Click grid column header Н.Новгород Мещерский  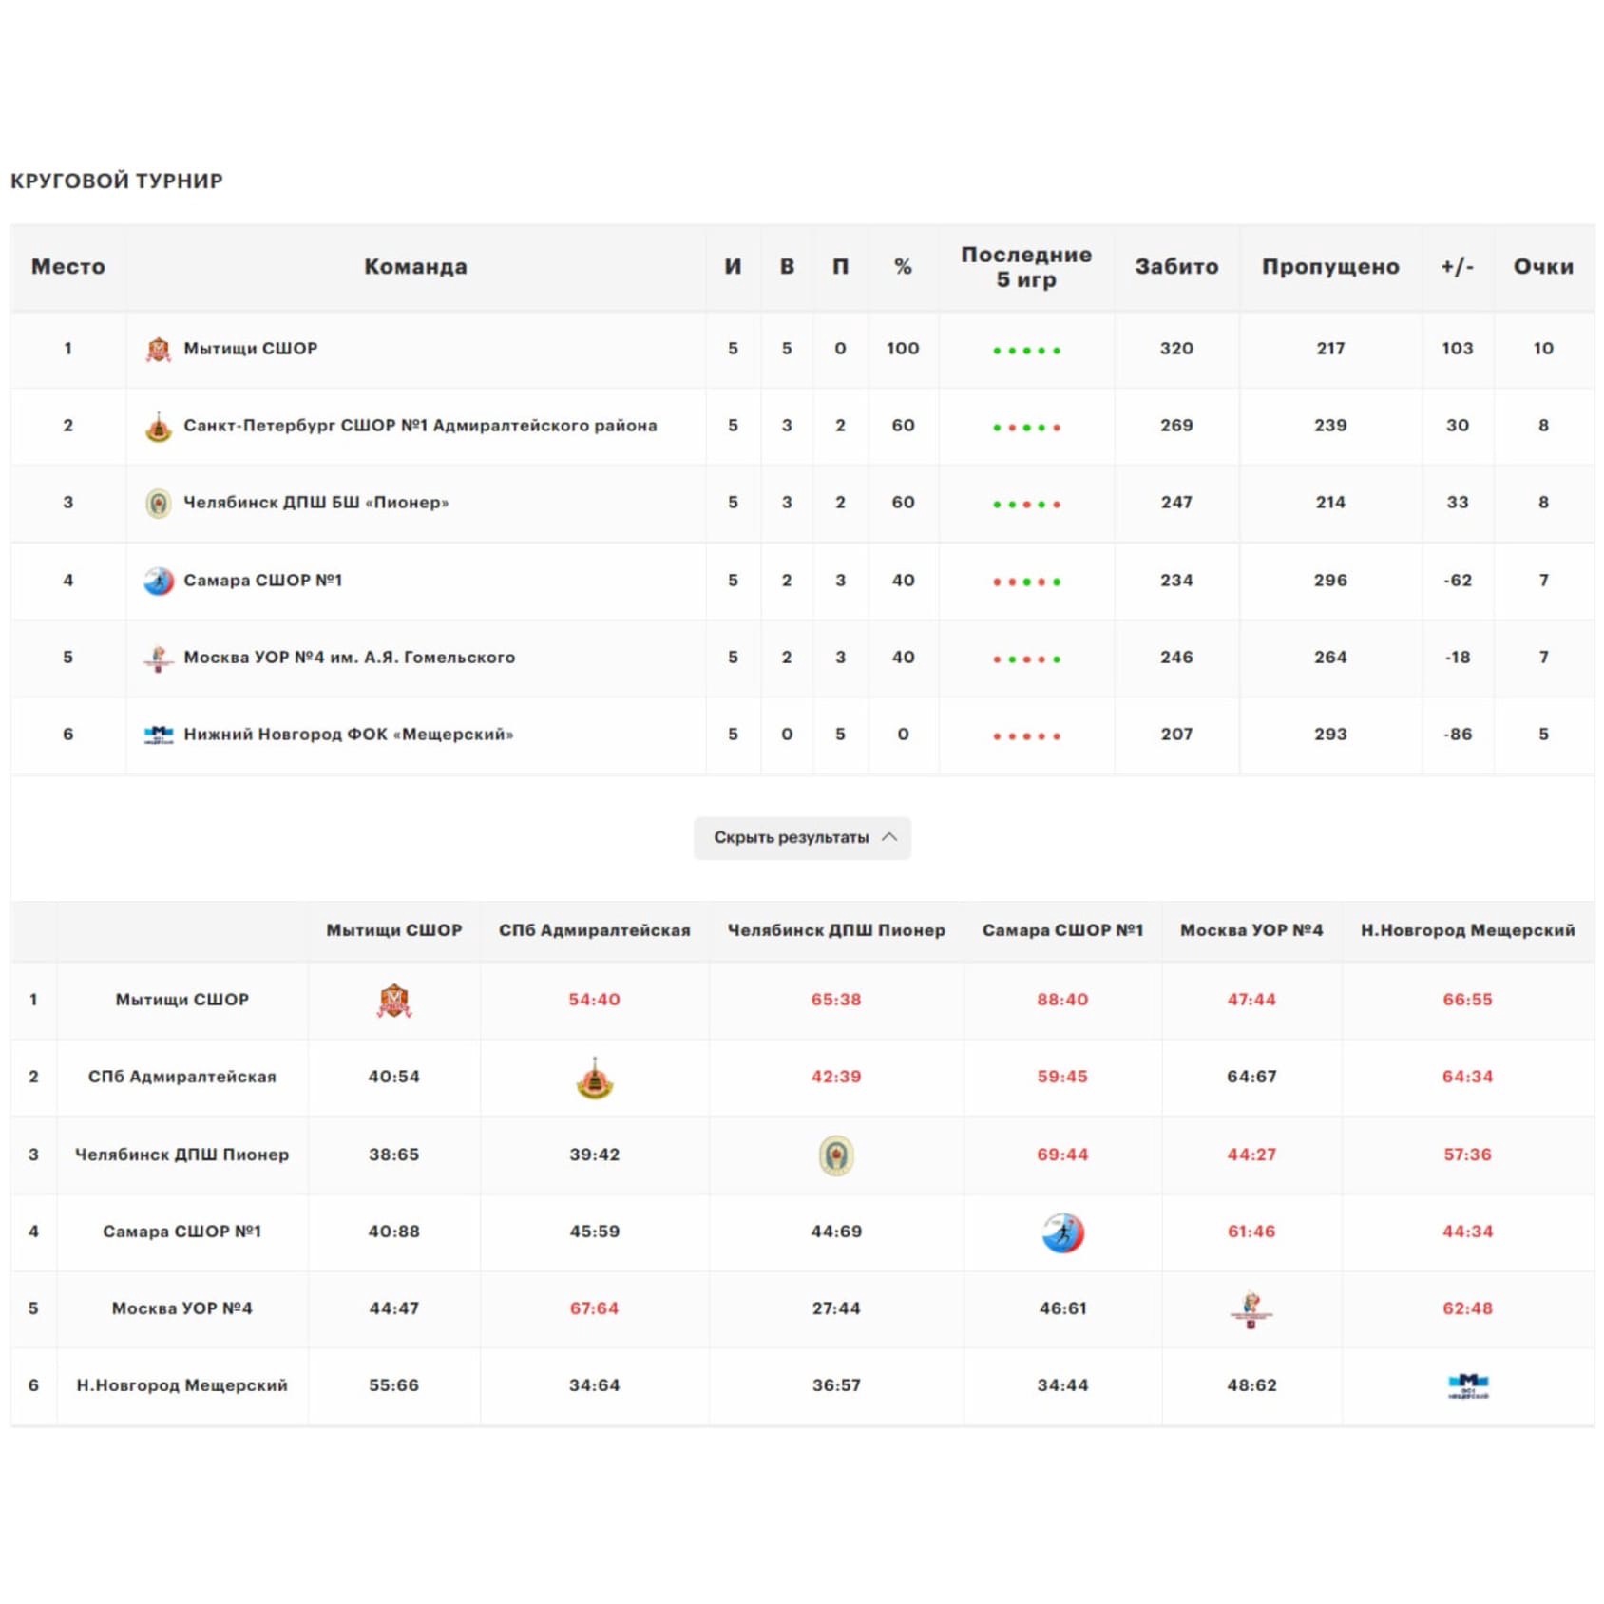[x=1468, y=930]
